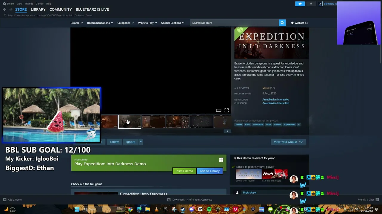Open the notifications bell
This screenshot has width=382, height=214.
311,4
